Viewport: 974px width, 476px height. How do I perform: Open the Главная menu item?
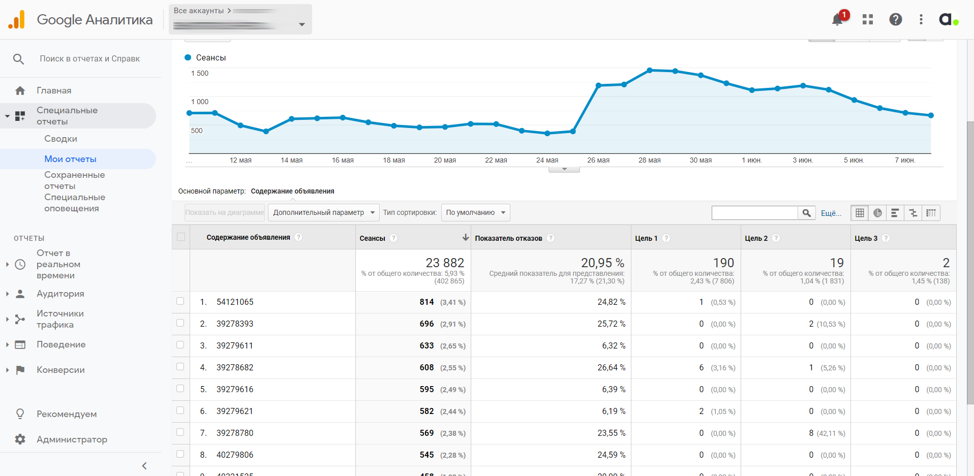click(x=54, y=90)
